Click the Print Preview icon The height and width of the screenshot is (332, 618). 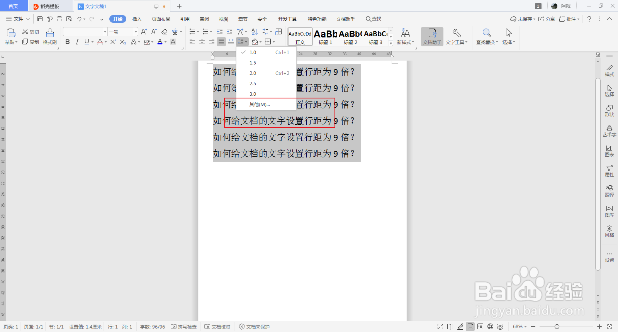[x=69, y=19]
